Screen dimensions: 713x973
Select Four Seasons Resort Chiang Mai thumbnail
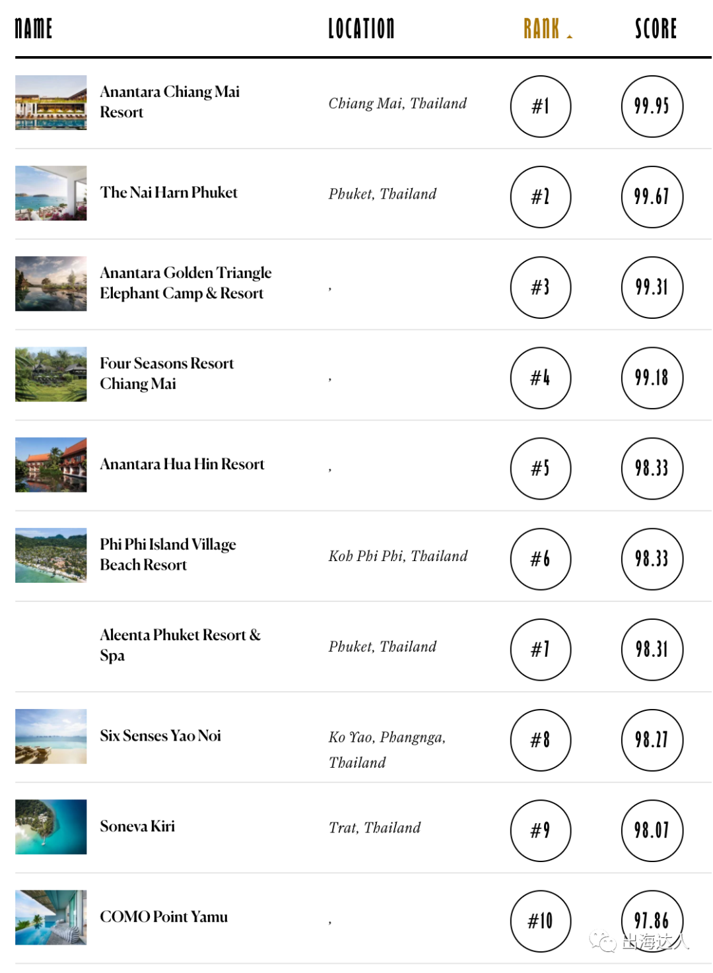click(51, 374)
